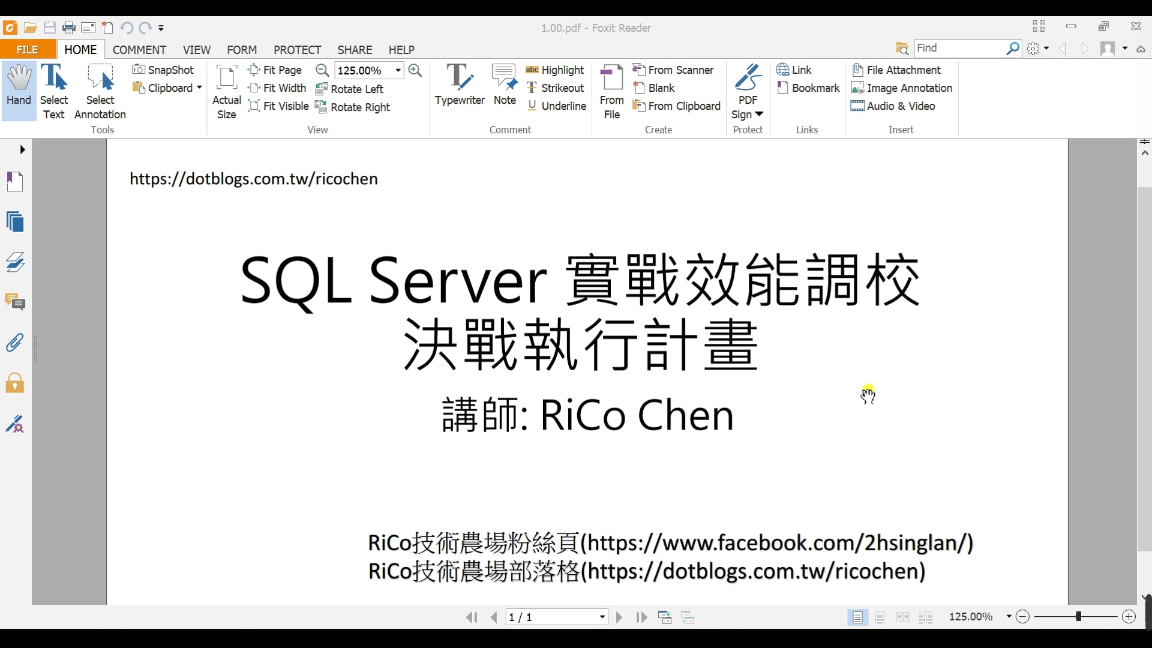Open the security lock panel
This screenshot has height=648, width=1152.
(15, 383)
